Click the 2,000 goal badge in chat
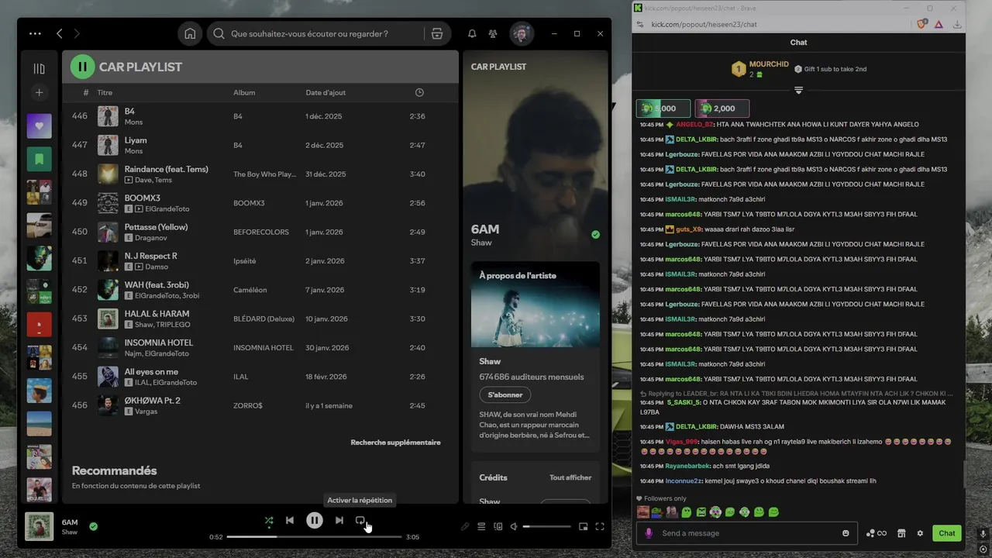This screenshot has height=558, width=992. point(722,108)
